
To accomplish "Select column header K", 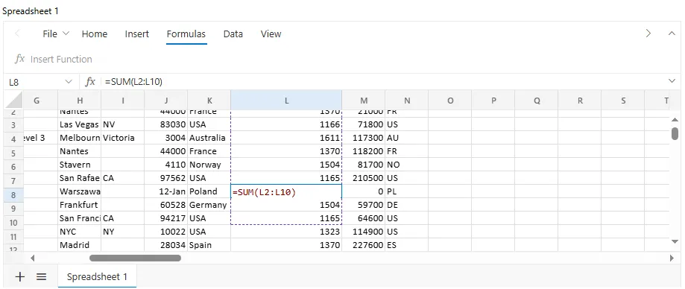I will tap(209, 101).
